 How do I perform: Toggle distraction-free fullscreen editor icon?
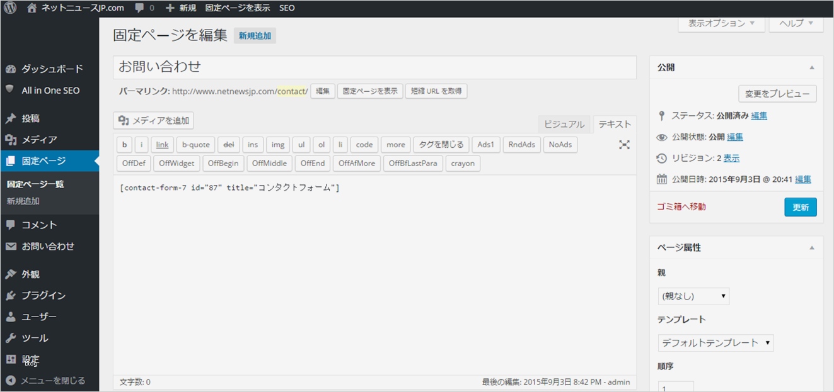tap(624, 145)
